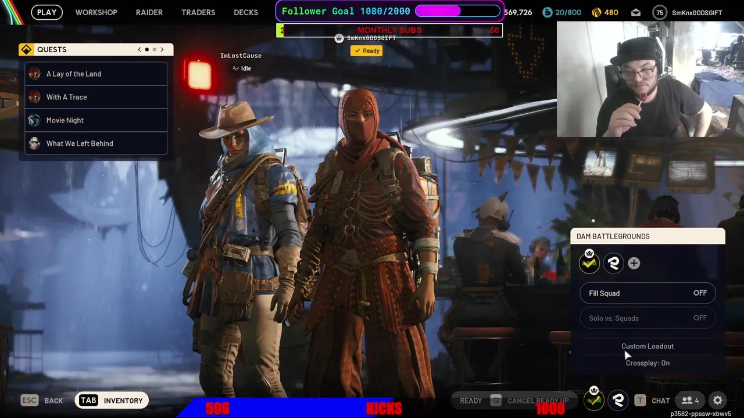The width and height of the screenshot is (744, 418).
Task: Open the A Lay of the Land quest
Action: point(96,74)
